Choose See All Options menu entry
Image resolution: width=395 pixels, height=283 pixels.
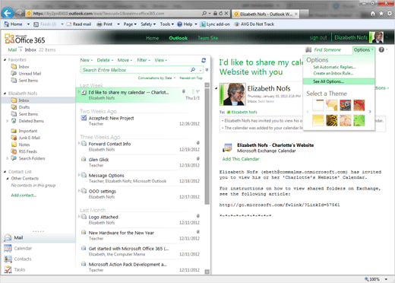pos(339,81)
